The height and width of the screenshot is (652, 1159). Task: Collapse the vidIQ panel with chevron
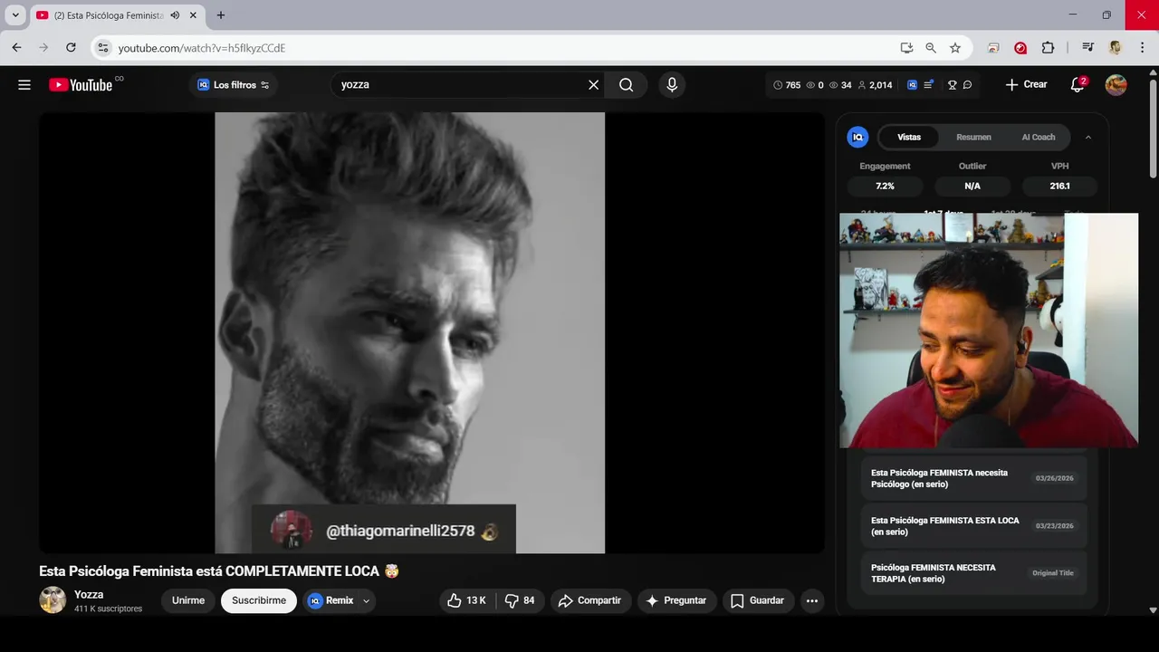[x=1087, y=137]
